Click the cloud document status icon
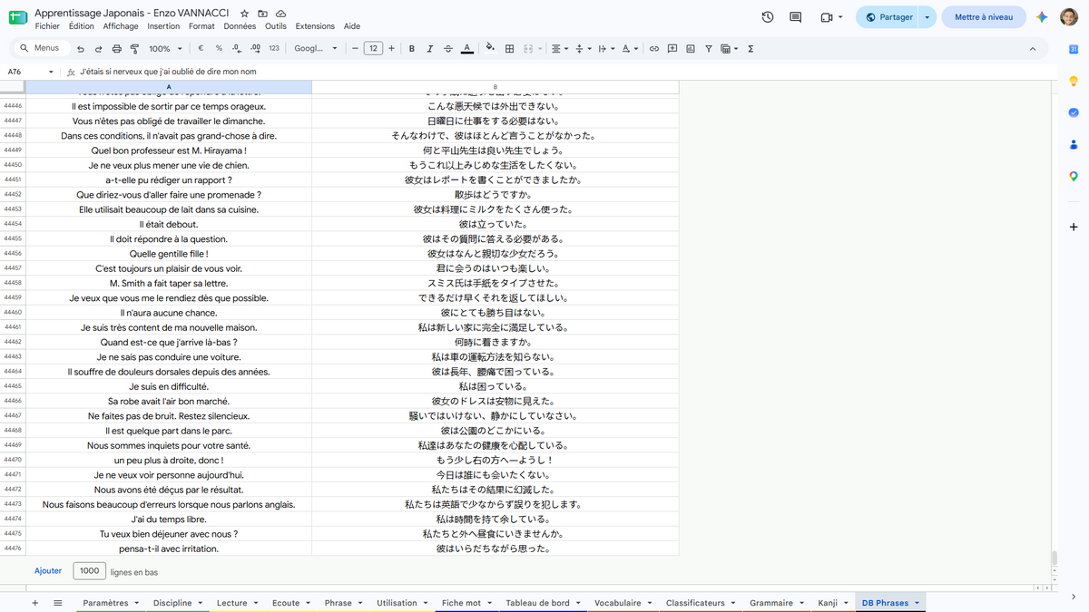 coord(280,14)
